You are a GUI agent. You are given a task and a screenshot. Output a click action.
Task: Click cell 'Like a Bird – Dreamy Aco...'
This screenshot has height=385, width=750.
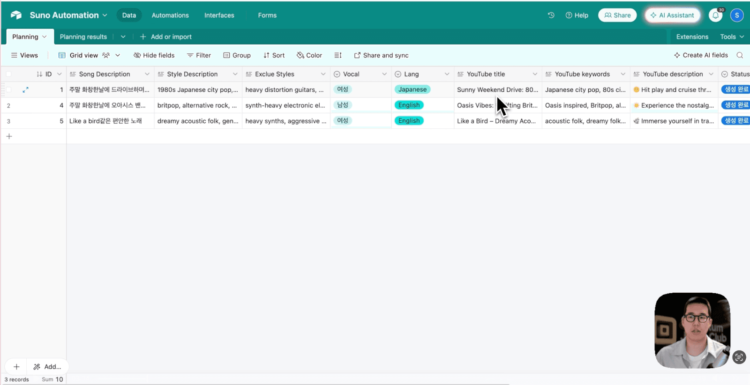[x=498, y=121]
